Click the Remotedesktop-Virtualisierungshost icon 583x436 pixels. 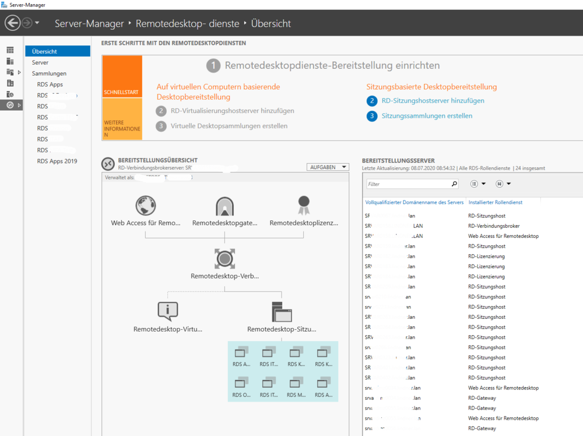(167, 311)
